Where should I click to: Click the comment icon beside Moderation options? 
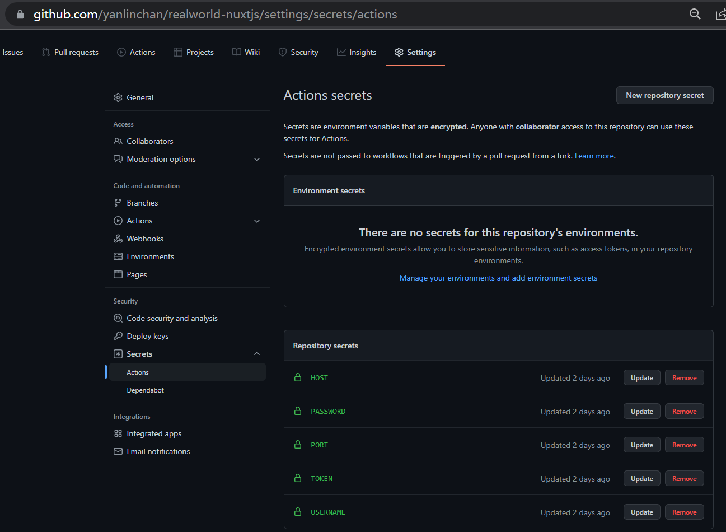118,159
